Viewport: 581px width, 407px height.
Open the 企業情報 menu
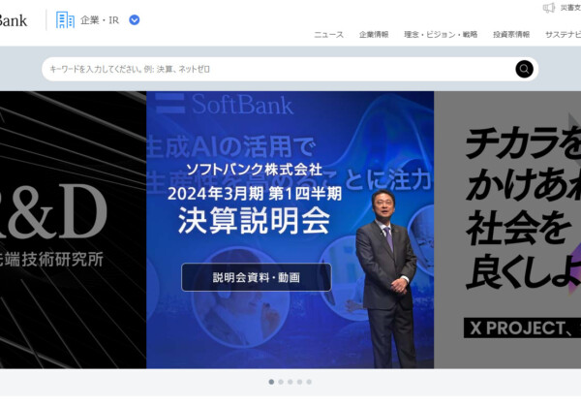click(x=374, y=35)
